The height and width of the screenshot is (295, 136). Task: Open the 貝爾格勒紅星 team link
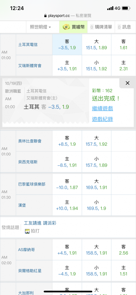pos(30,271)
